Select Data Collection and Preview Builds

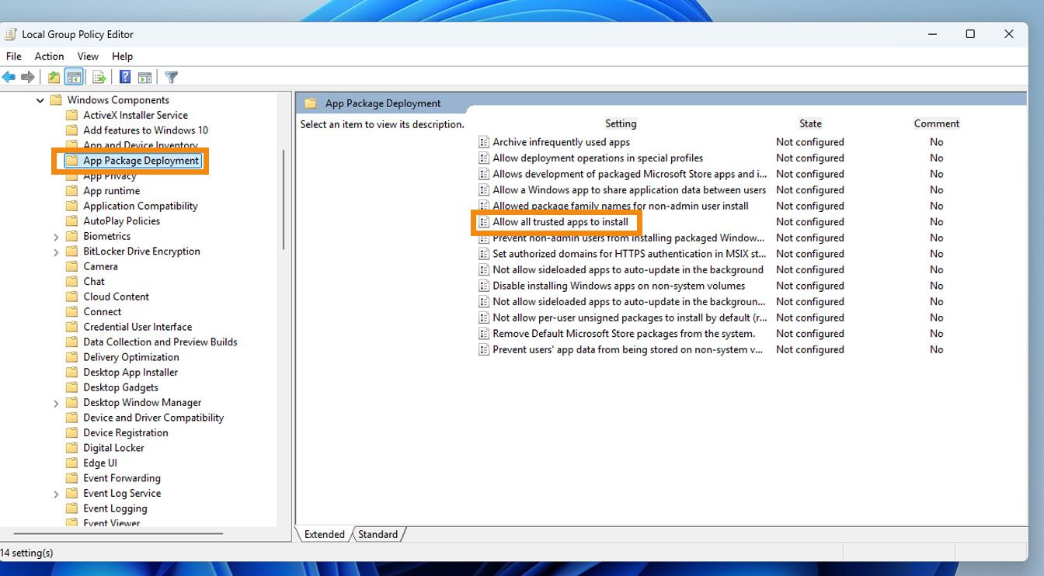coord(160,342)
